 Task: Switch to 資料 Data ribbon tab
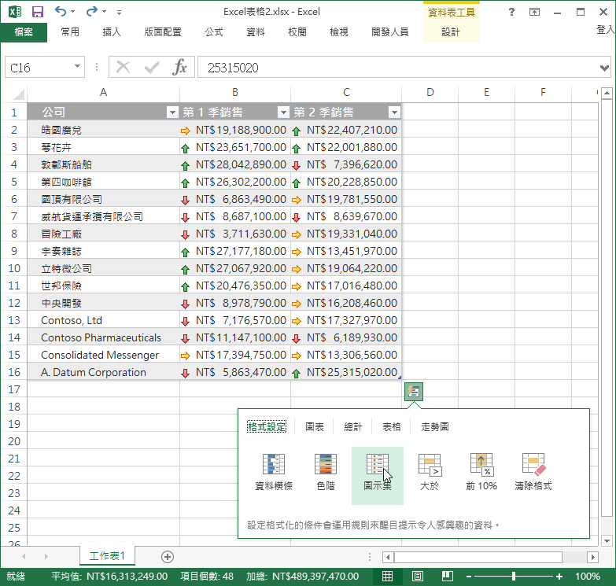(256, 32)
